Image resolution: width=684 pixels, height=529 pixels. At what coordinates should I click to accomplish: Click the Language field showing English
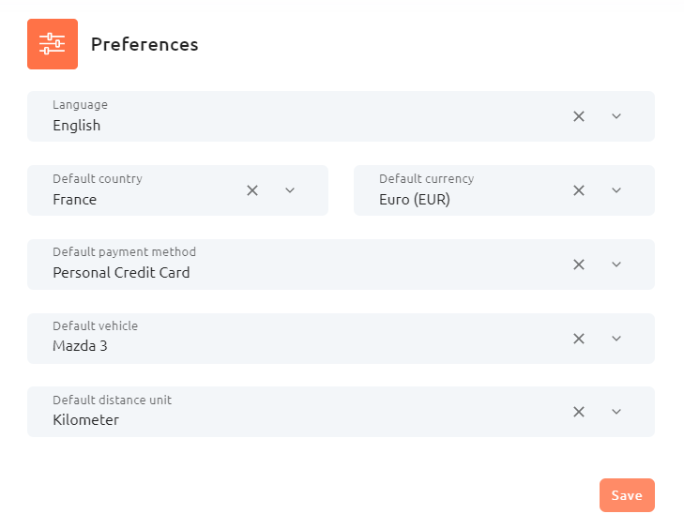(341, 116)
